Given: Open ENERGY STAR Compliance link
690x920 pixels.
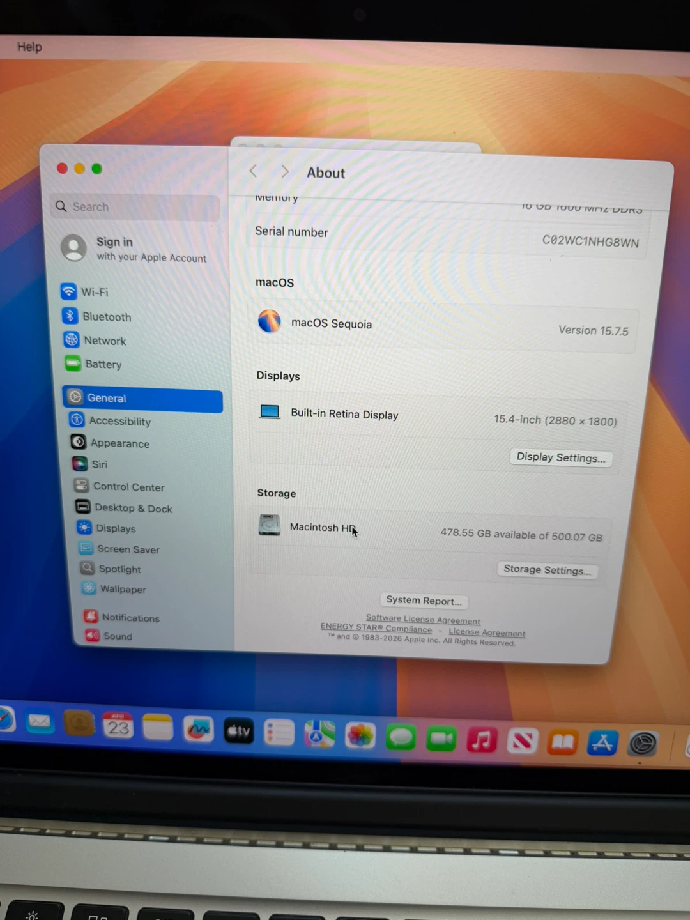Looking at the screenshot, I should [376, 627].
